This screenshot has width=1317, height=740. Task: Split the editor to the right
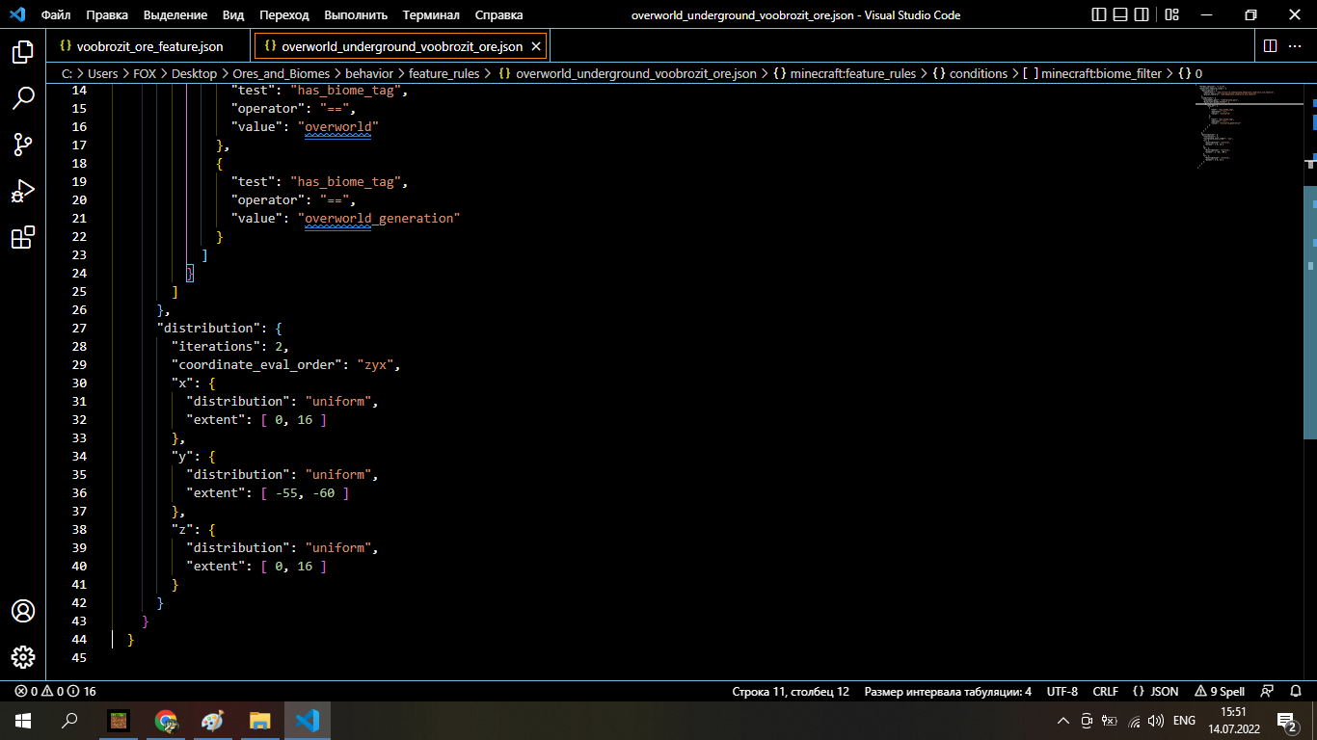(x=1270, y=46)
